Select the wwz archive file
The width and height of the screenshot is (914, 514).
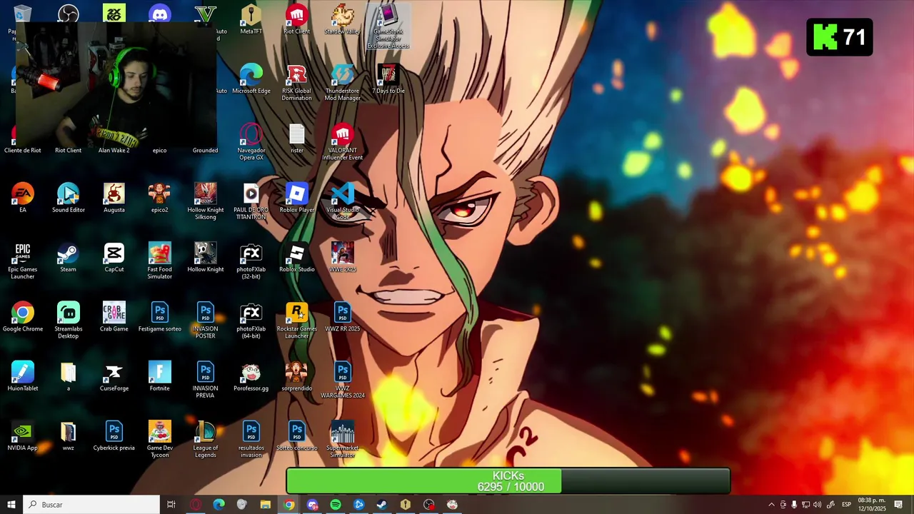[x=69, y=436]
